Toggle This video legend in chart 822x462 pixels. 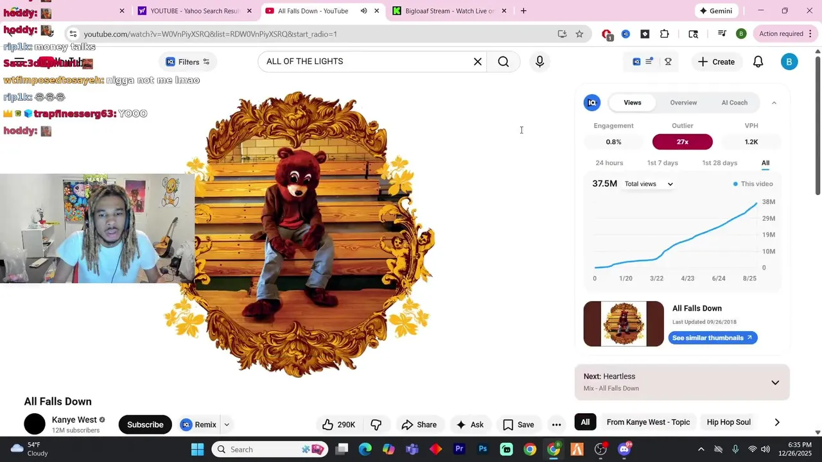(x=753, y=184)
